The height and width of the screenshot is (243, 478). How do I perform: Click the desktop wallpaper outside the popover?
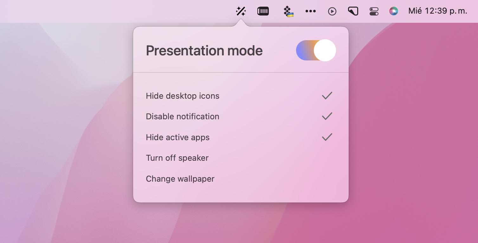412,142
